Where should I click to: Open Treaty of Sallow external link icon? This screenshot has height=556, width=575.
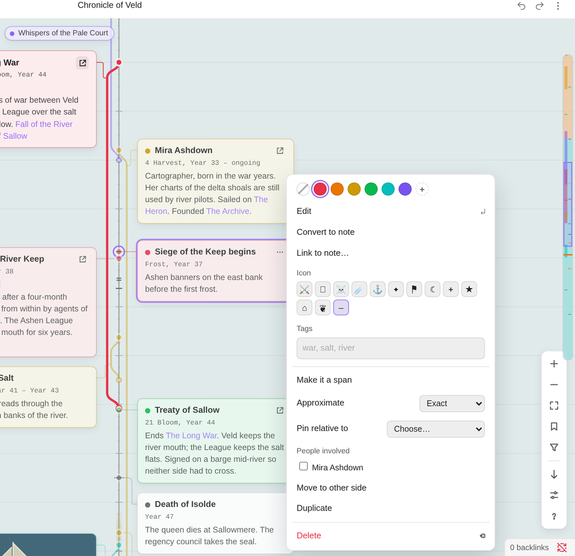(280, 410)
